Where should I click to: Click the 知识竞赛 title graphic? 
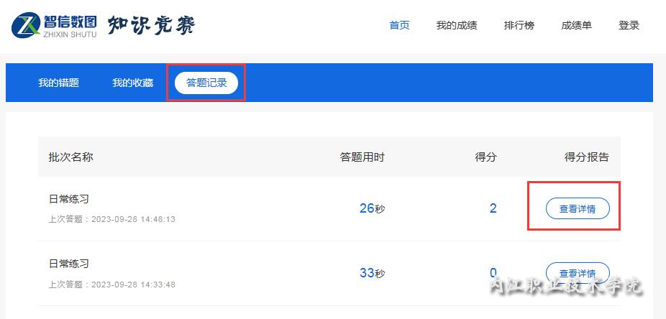pos(151,25)
